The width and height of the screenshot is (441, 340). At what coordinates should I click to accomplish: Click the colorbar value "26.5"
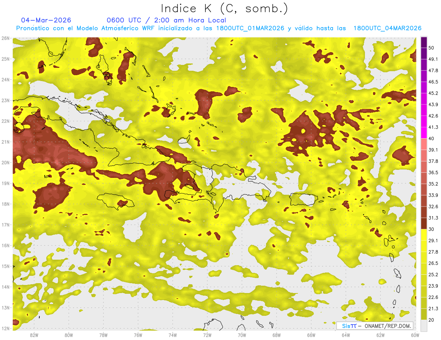(433, 263)
